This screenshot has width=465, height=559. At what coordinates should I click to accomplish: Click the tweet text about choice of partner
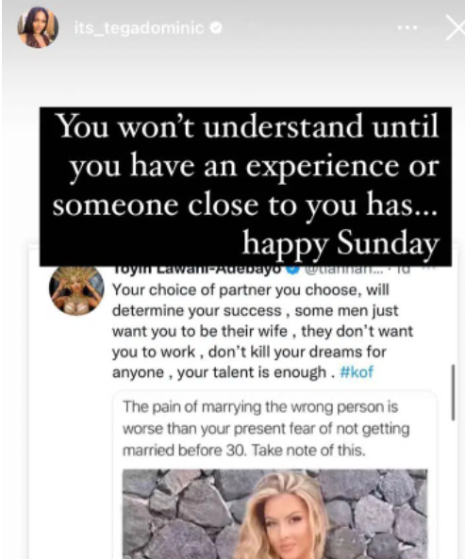(x=262, y=331)
